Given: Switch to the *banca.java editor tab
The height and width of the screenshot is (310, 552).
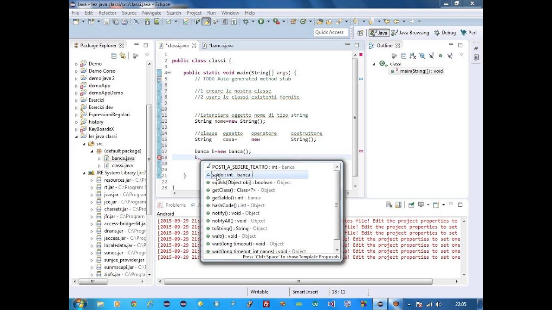Looking at the screenshot, I should point(221,46).
